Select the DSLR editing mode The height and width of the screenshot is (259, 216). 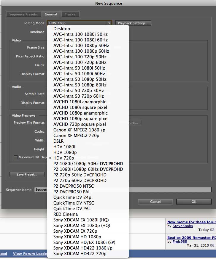point(88,141)
